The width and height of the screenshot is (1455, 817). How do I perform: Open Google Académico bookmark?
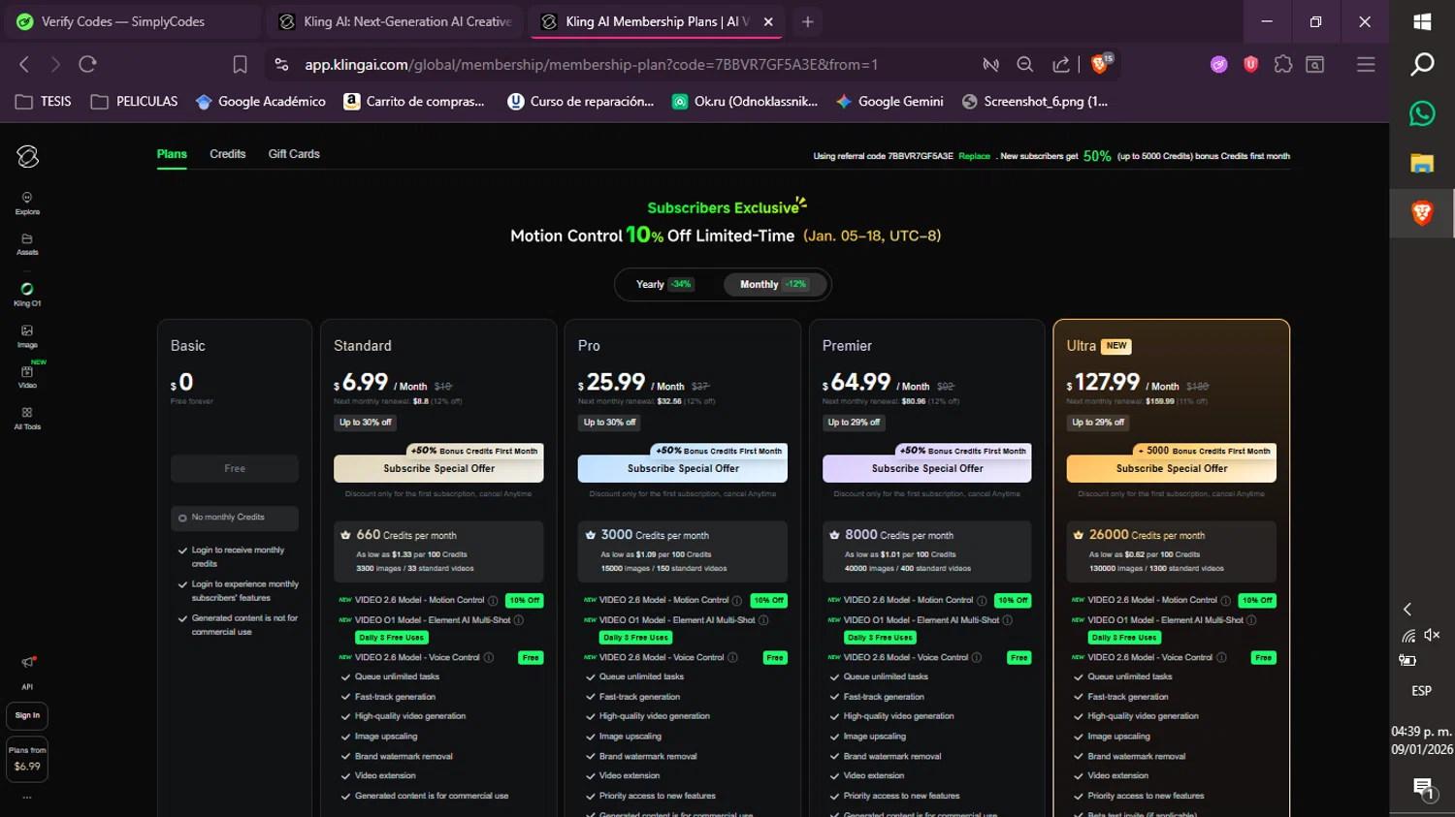(261, 101)
